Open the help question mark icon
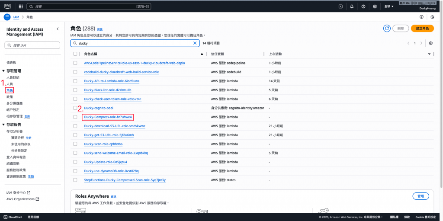This screenshot has height=221, width=443. pyautogui.click(x=363, y=6)
